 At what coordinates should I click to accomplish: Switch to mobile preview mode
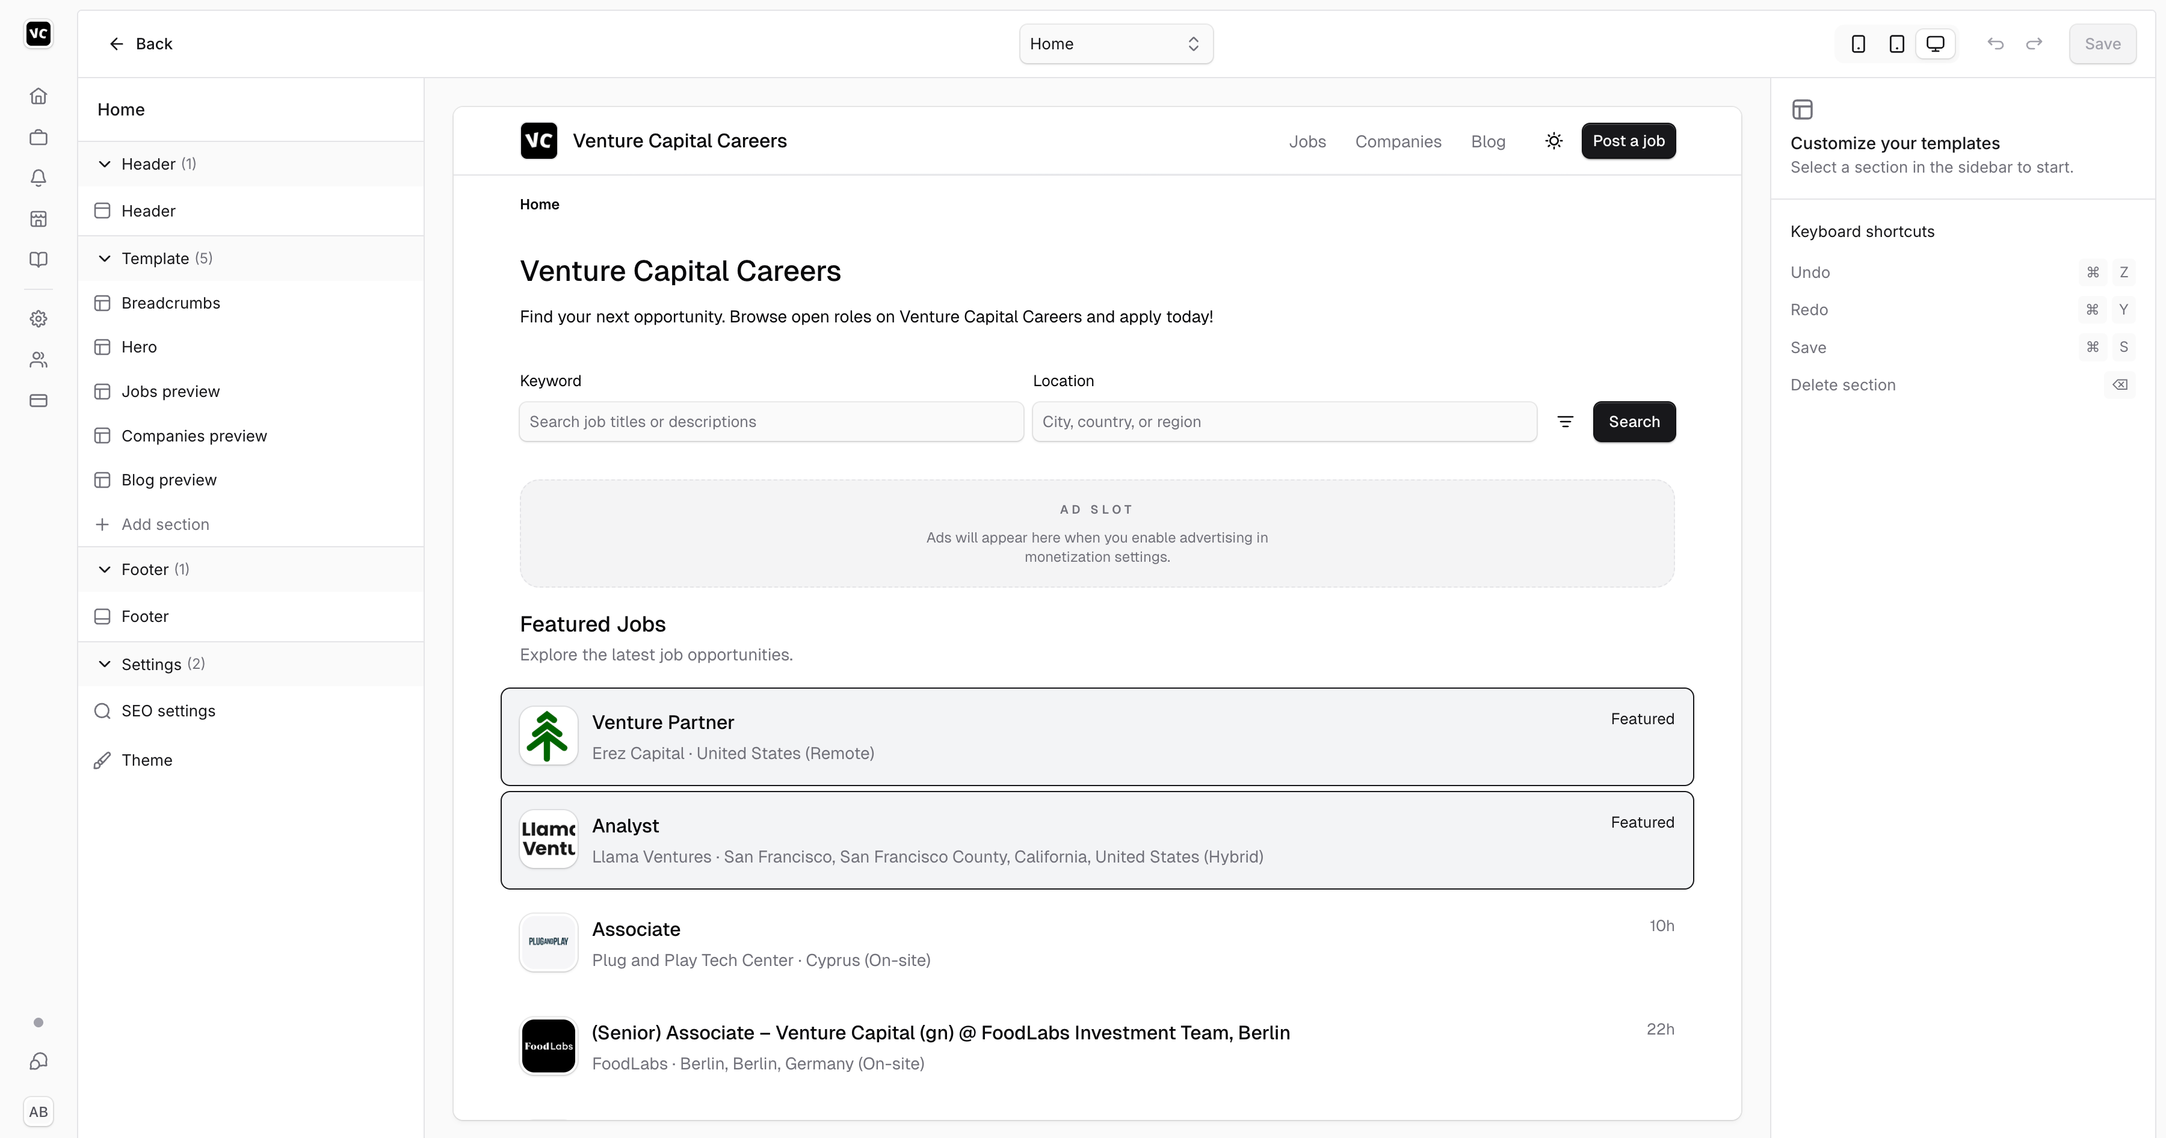pos(1859,44)
